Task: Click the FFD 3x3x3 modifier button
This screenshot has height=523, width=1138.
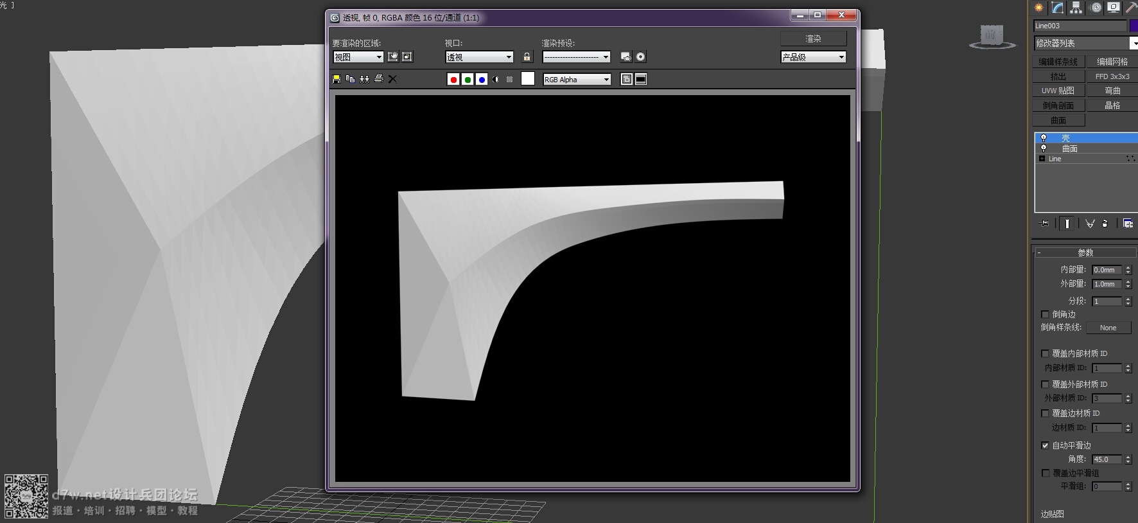Action: (x=1112, y=76)
